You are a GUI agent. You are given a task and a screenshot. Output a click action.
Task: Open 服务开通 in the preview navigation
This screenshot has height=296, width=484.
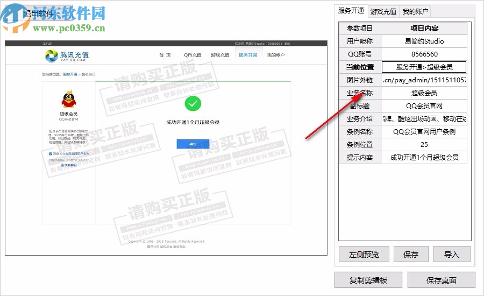(248, 55)
